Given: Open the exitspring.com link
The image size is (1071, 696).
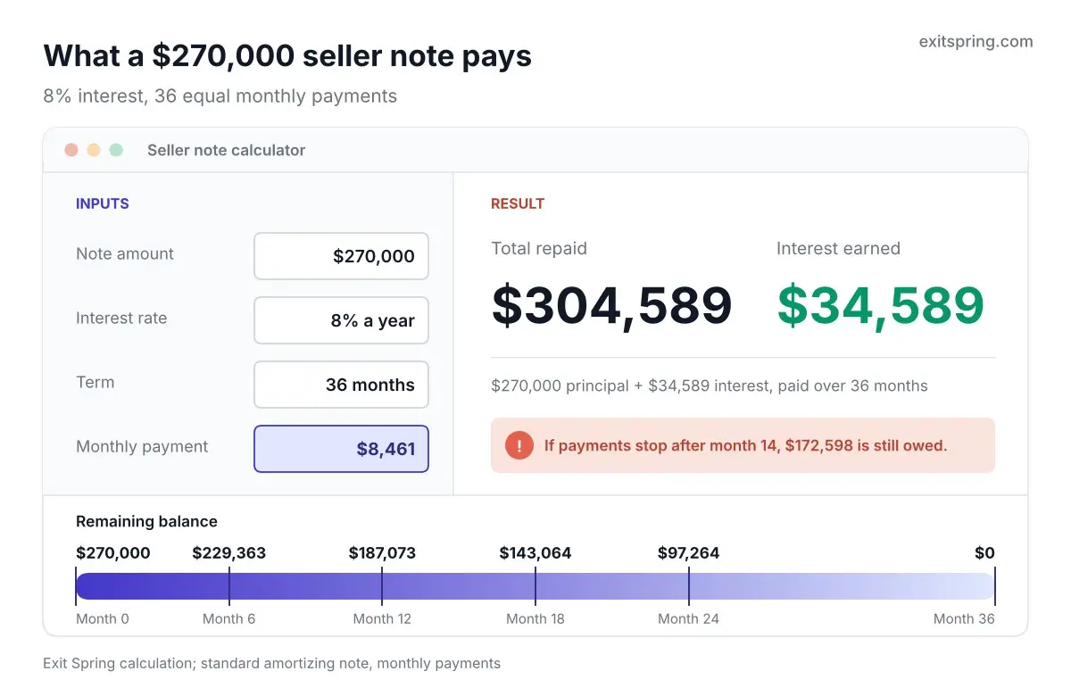Looking at the screenshot, I should 976,41.
